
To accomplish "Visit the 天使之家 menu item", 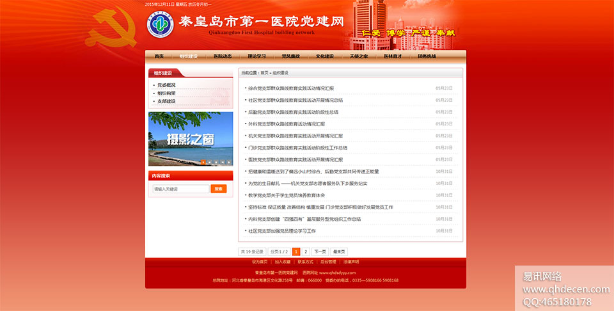I will point(359,56).
